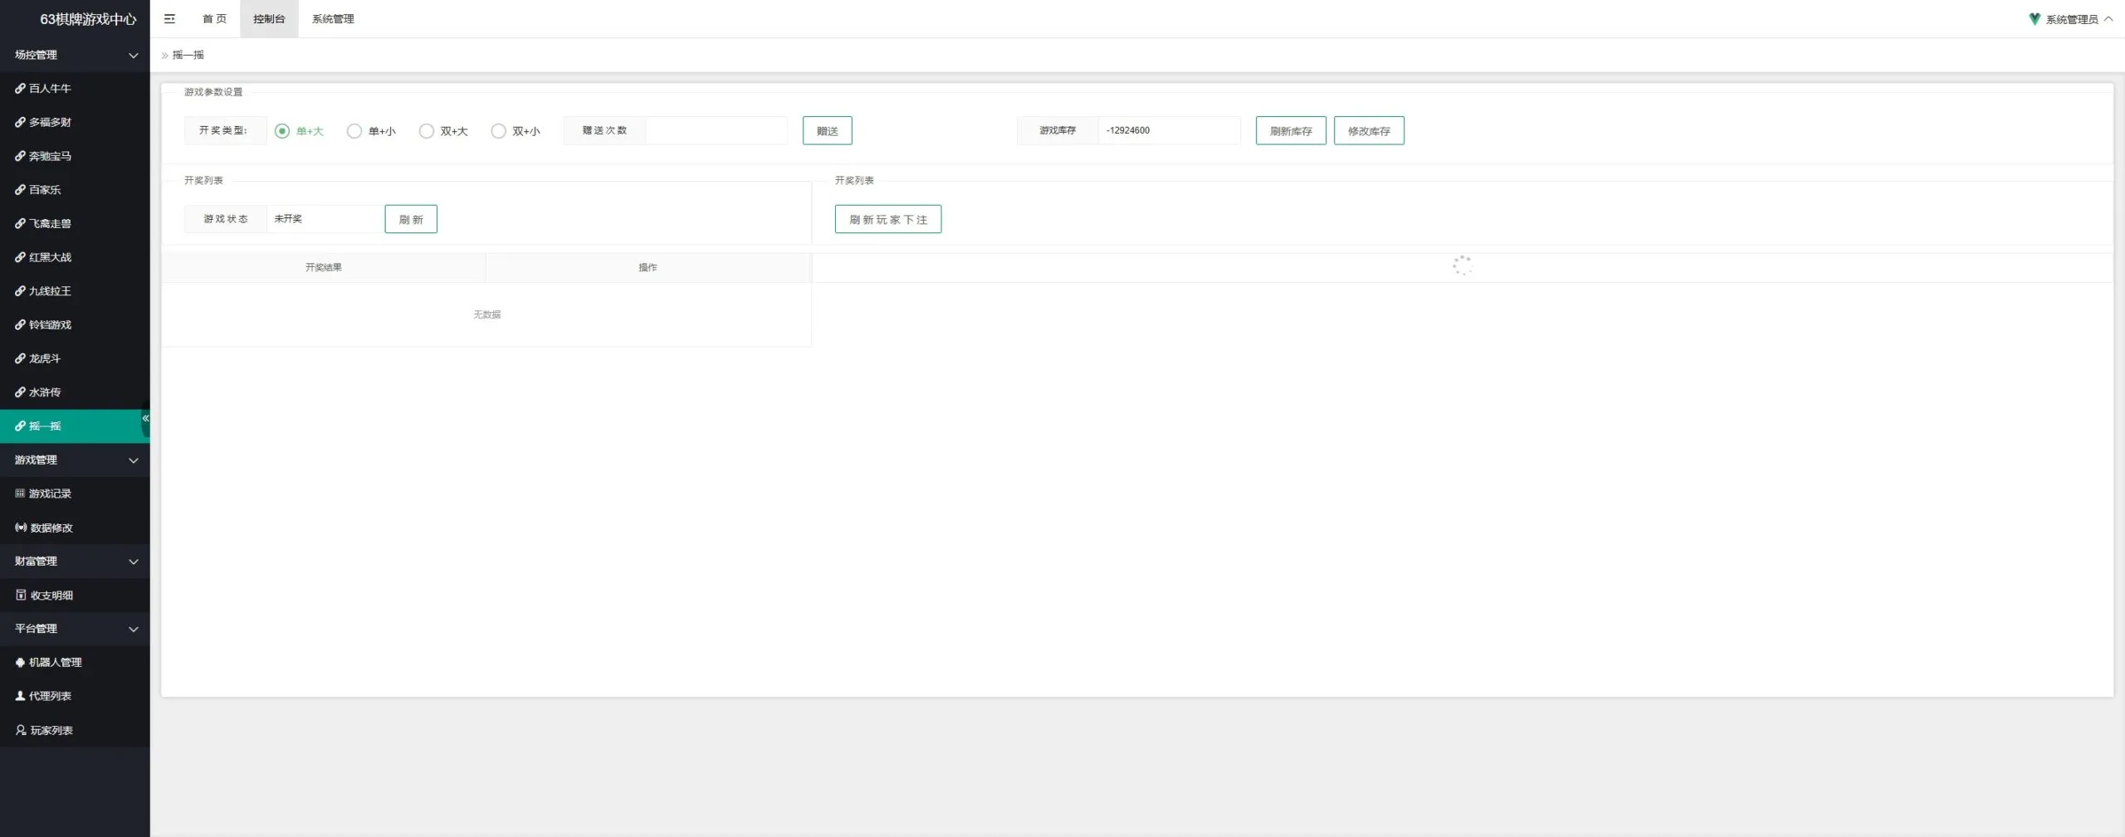Open the 系统管理 top menu
This screenshot has height=837, width=2125.
point(333,19)
